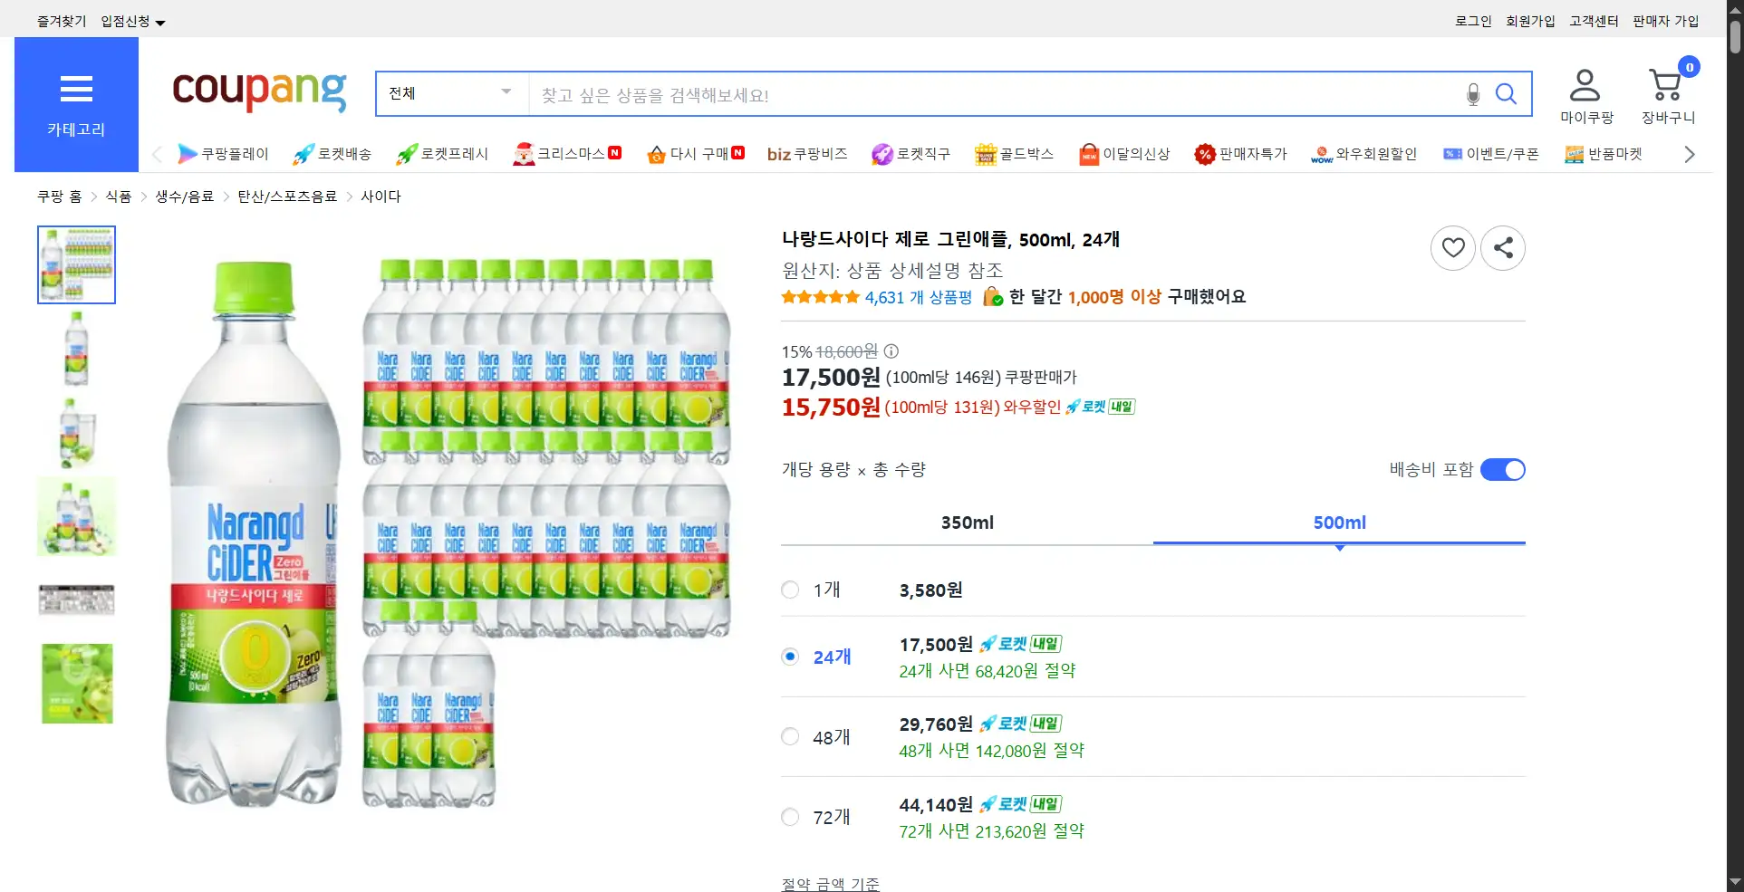Open the 골드박스 menu item
This screenshot has width=1744, height=892.
pos(1015,154)
